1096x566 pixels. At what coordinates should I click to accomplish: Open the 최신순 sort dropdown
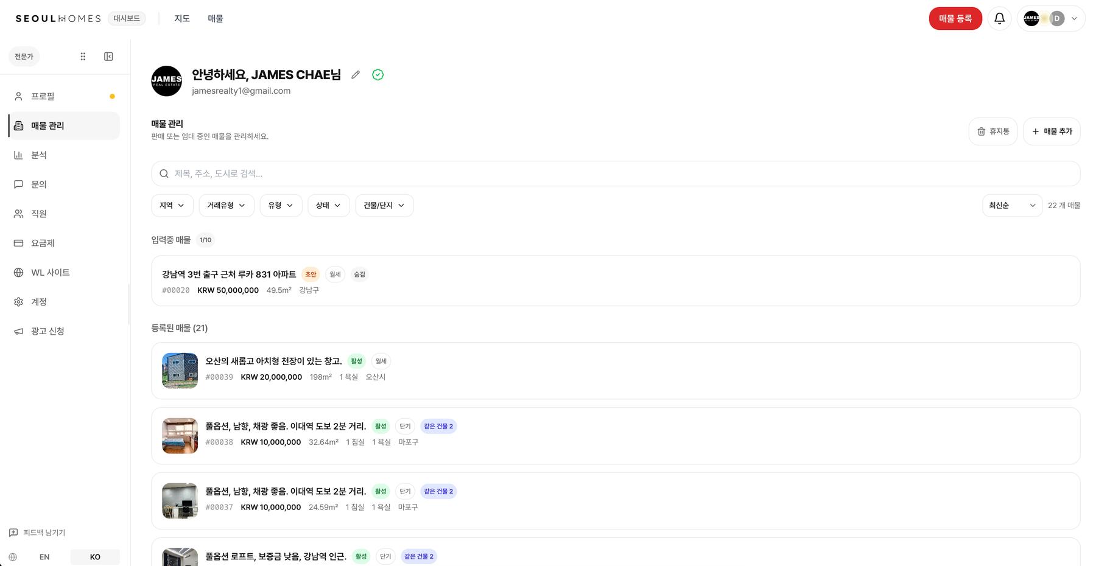[1012, 206]
